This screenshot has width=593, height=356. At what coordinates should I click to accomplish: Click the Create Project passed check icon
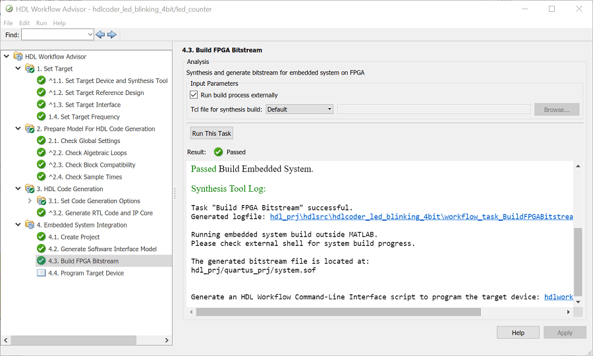[42, 237]
